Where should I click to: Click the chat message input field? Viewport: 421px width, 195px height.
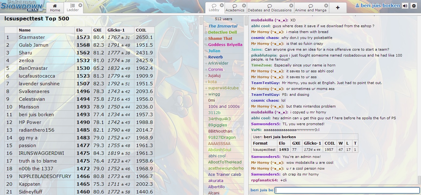click(x=346, y=190)
